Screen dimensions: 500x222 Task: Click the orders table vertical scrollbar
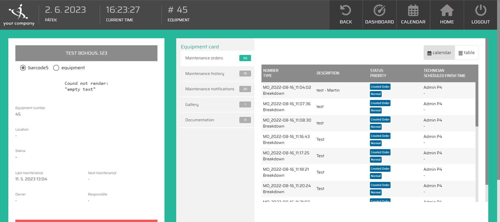click(x=477, y=104)
